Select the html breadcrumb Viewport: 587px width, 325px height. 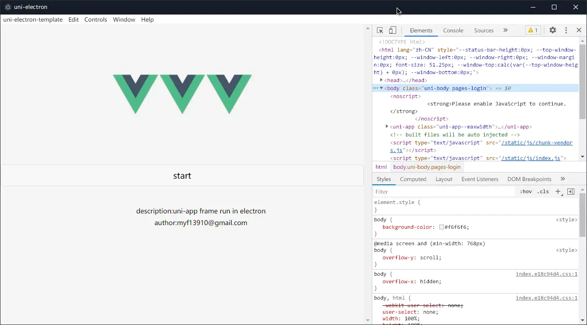(x=381, y=167)
